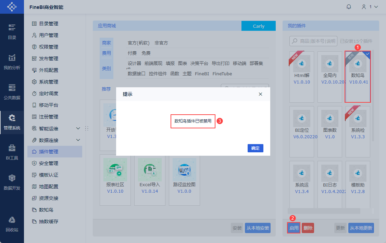Open 我的分析 in sidebar
Image resolution: width=386 pixels, height=243 pixels.
12,62
